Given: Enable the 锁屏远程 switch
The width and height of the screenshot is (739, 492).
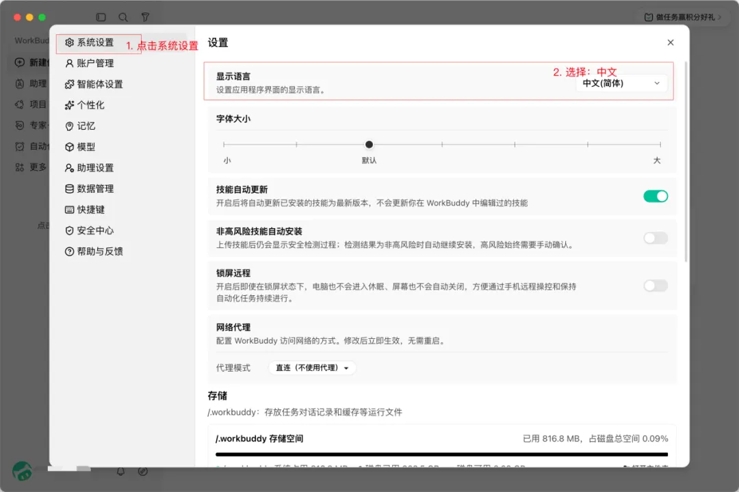Looking at the screenshot, I should pos(656,286).
